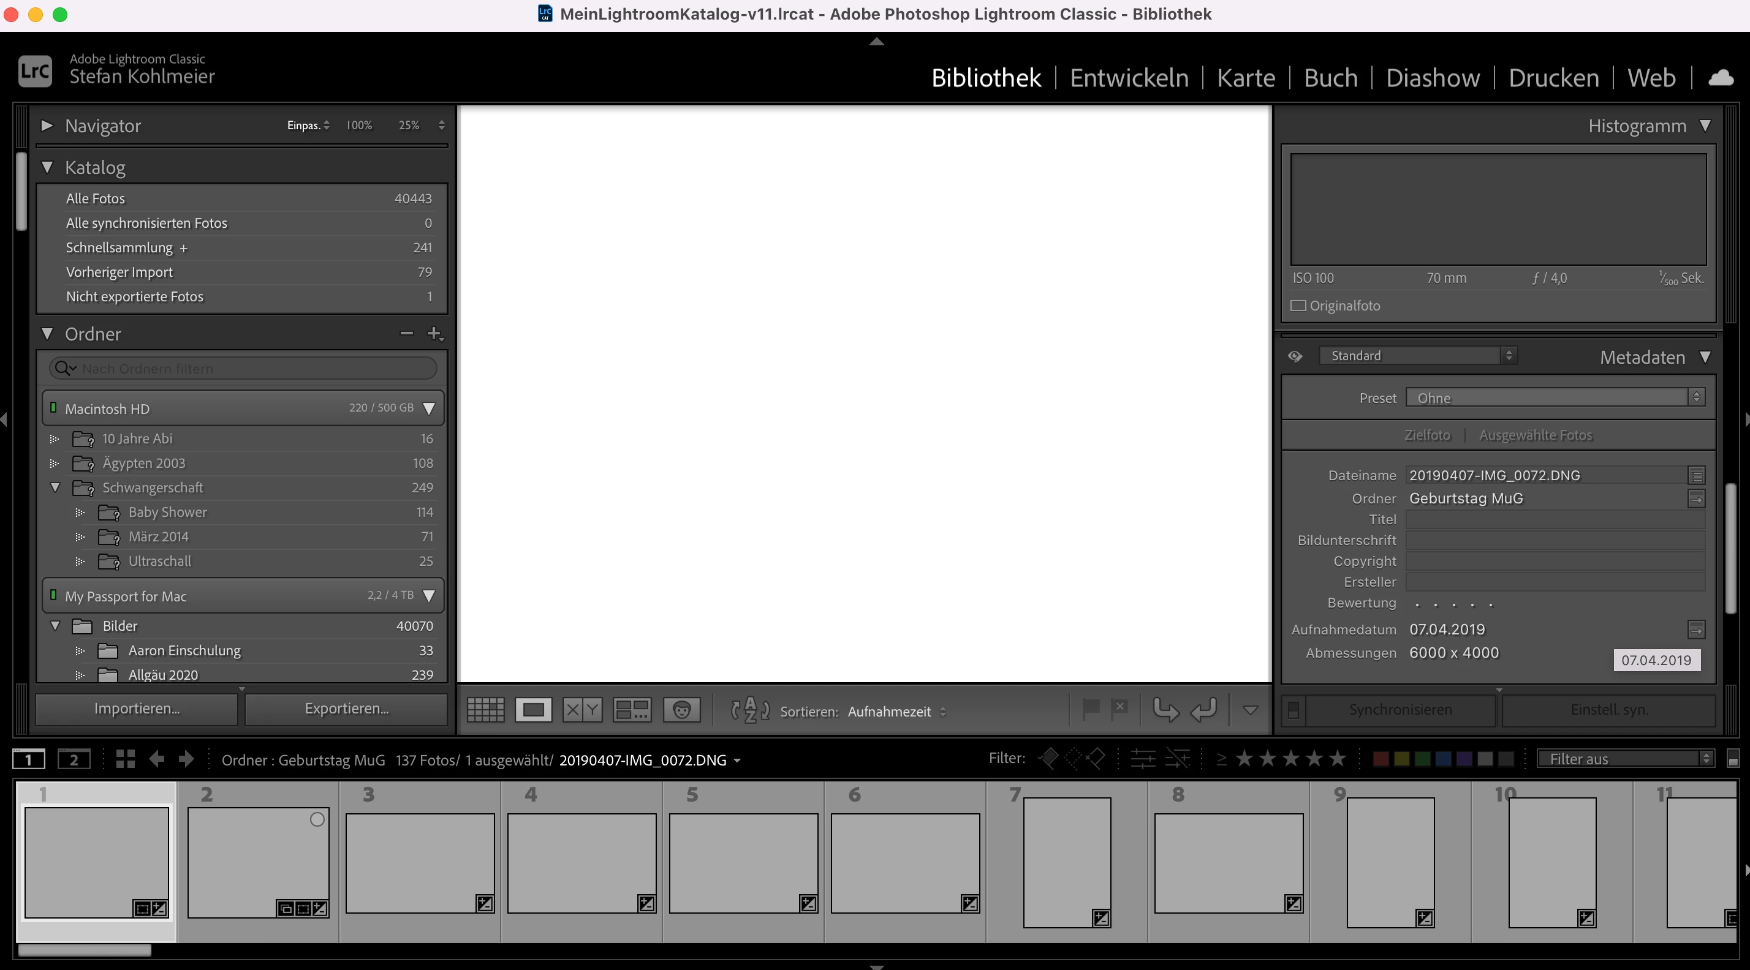This screenshot has width=1750, height=970.
Task: Enable the Originalfoto checkbox
Action: 1298,306
